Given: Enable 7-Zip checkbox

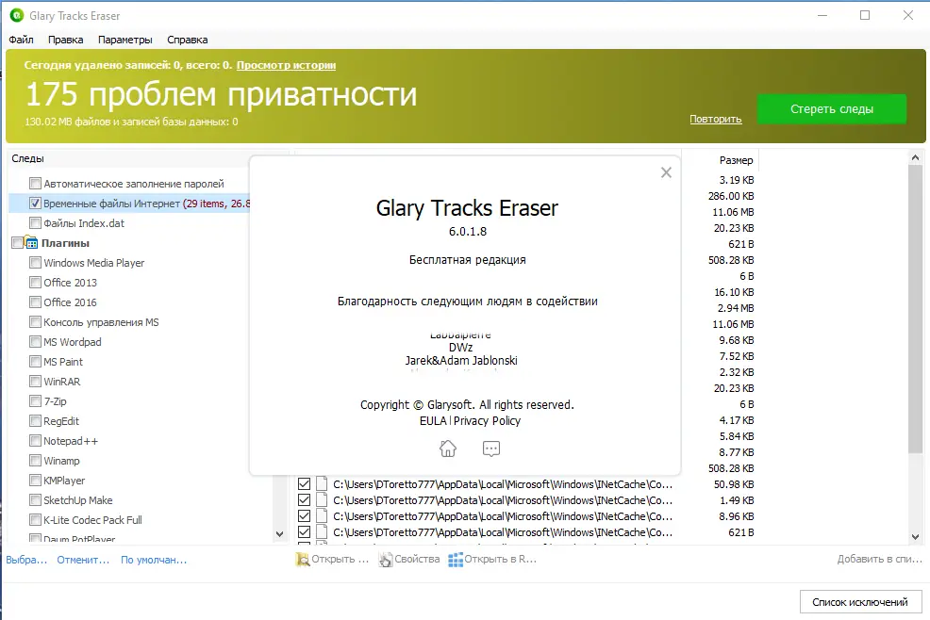Looking at the screenshot, I should point(35,401).
